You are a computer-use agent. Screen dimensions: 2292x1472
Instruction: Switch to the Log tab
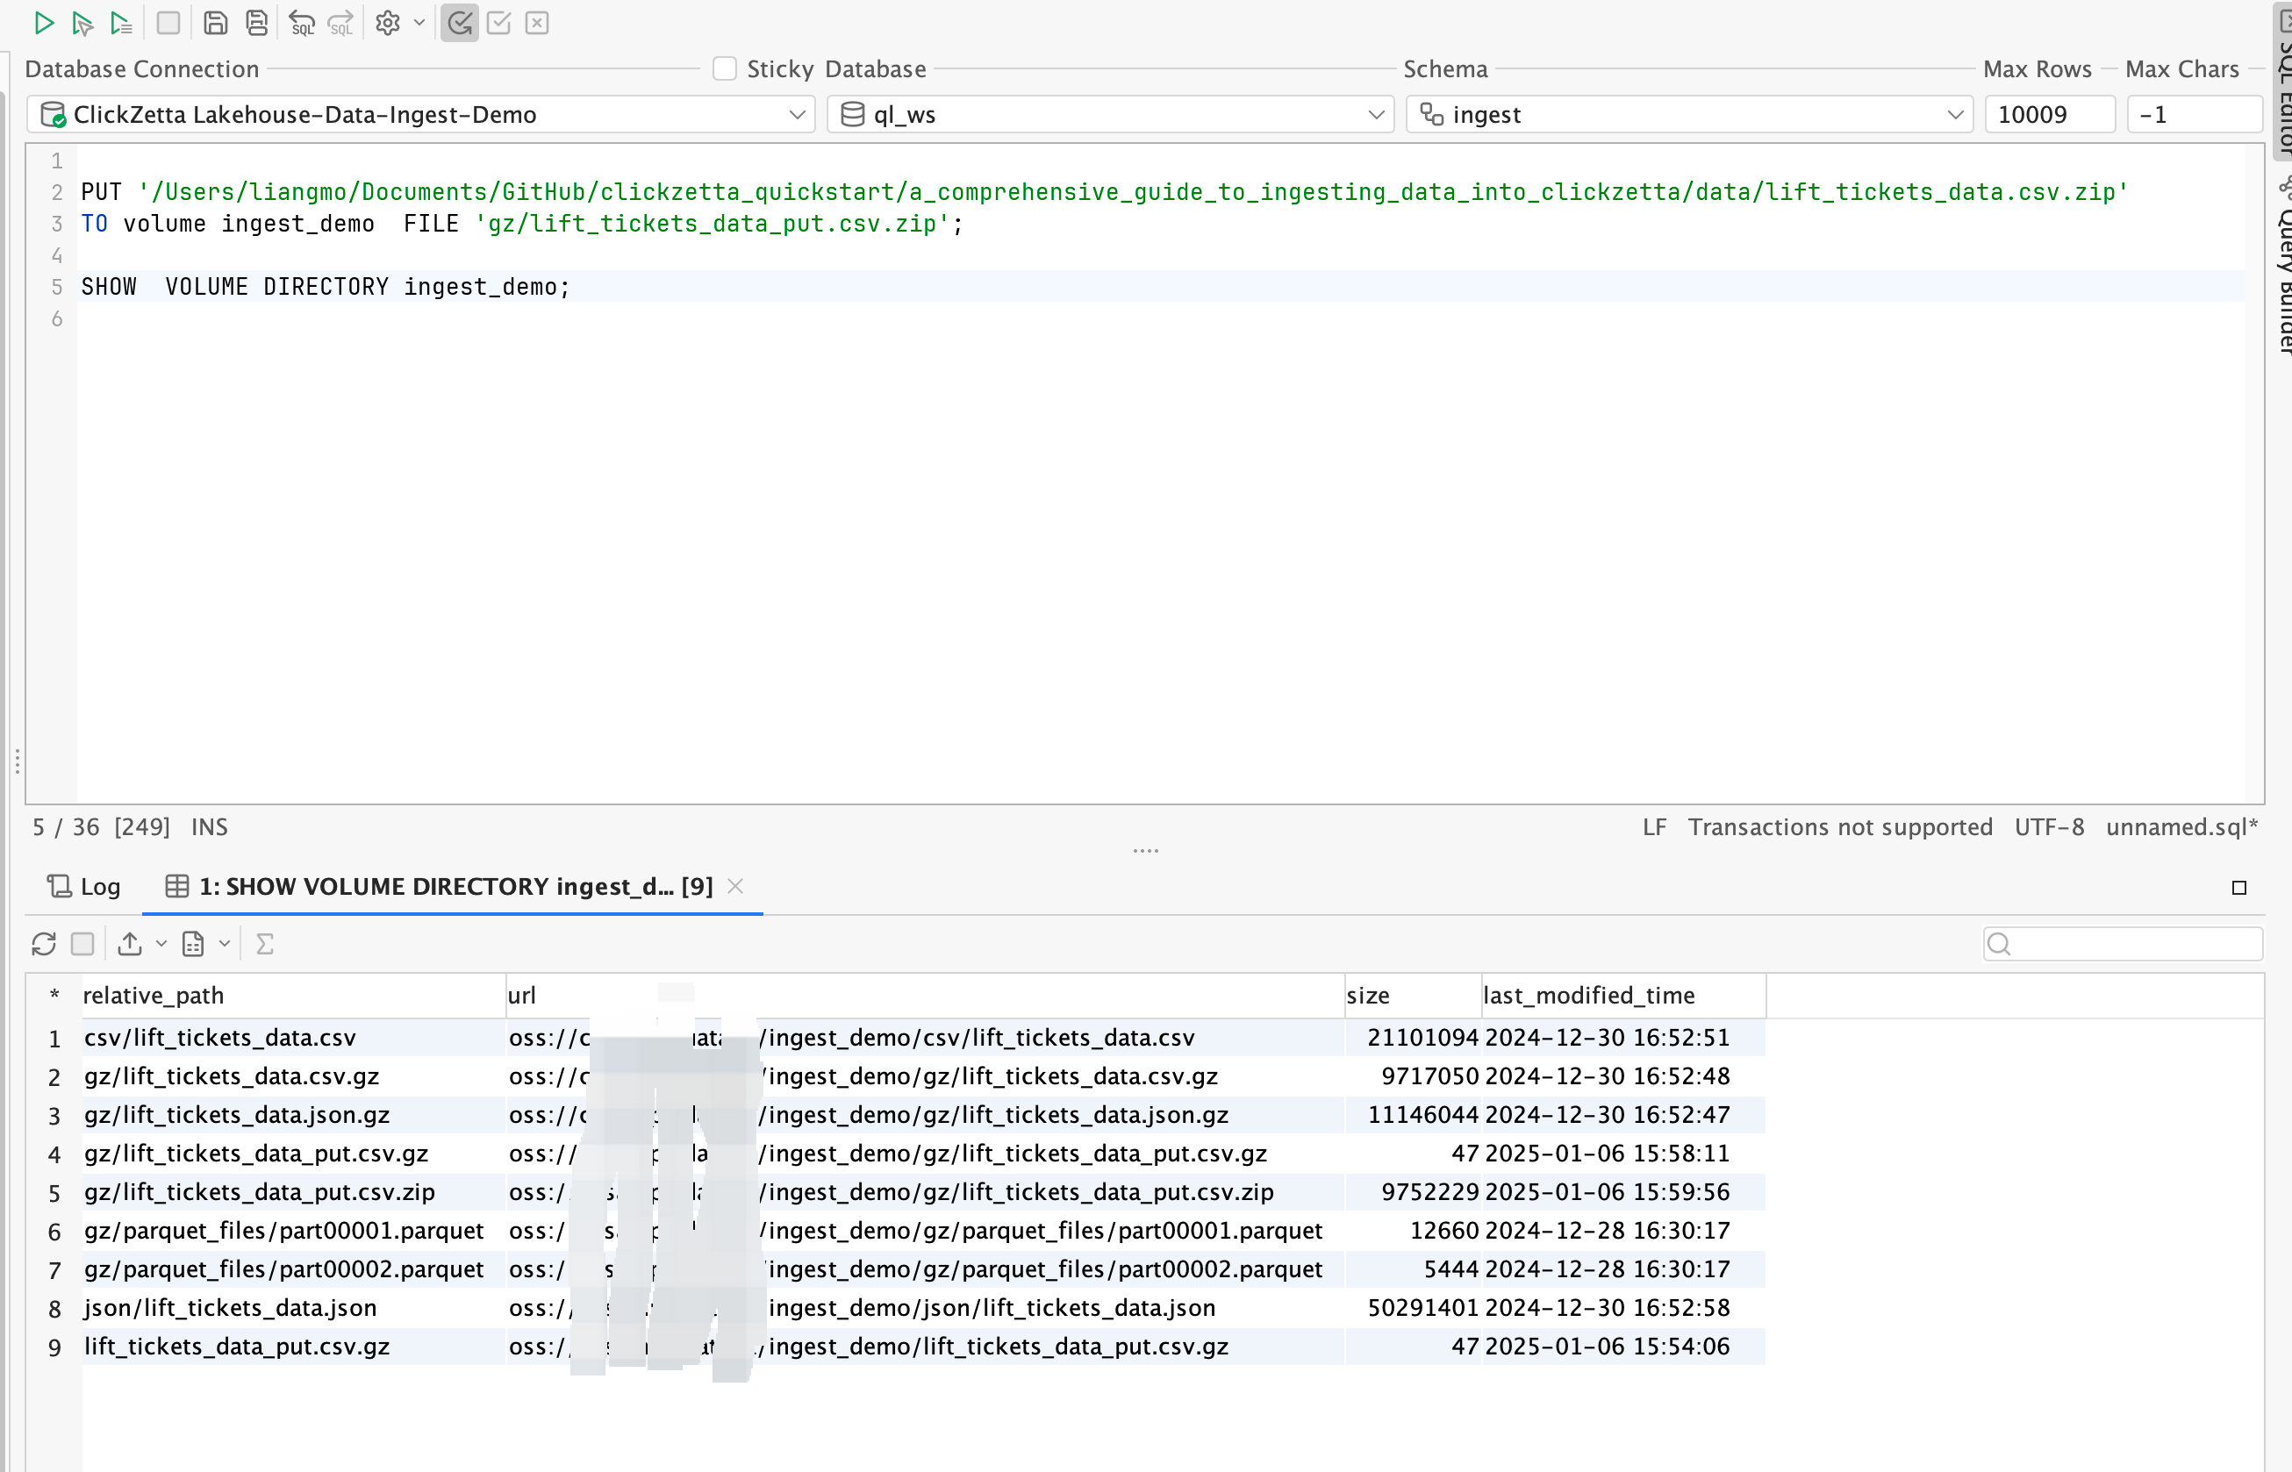[84, 887]
